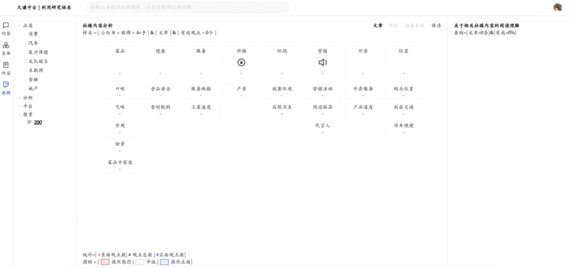Open the 停车便捷 sub-topic card
The image size is (569, 268).
(404, 129)
